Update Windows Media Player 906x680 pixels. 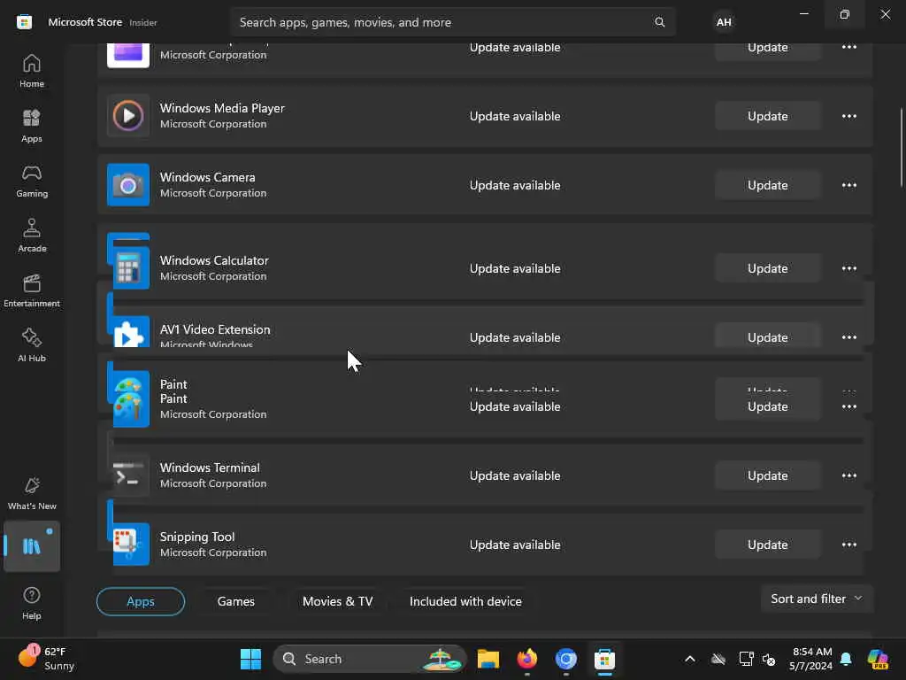767,116
